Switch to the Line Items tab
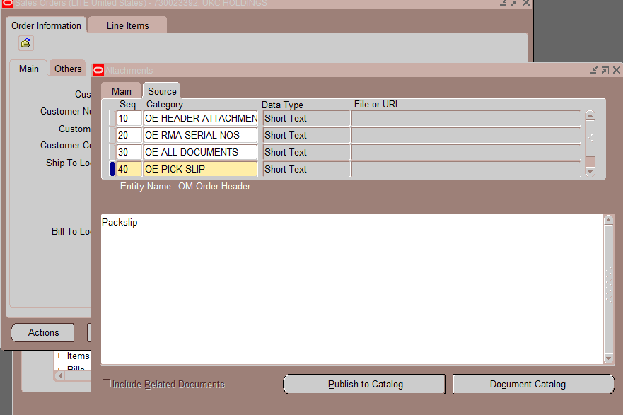The width and height of the screenshot is (623, 415). tap(127, 25)
